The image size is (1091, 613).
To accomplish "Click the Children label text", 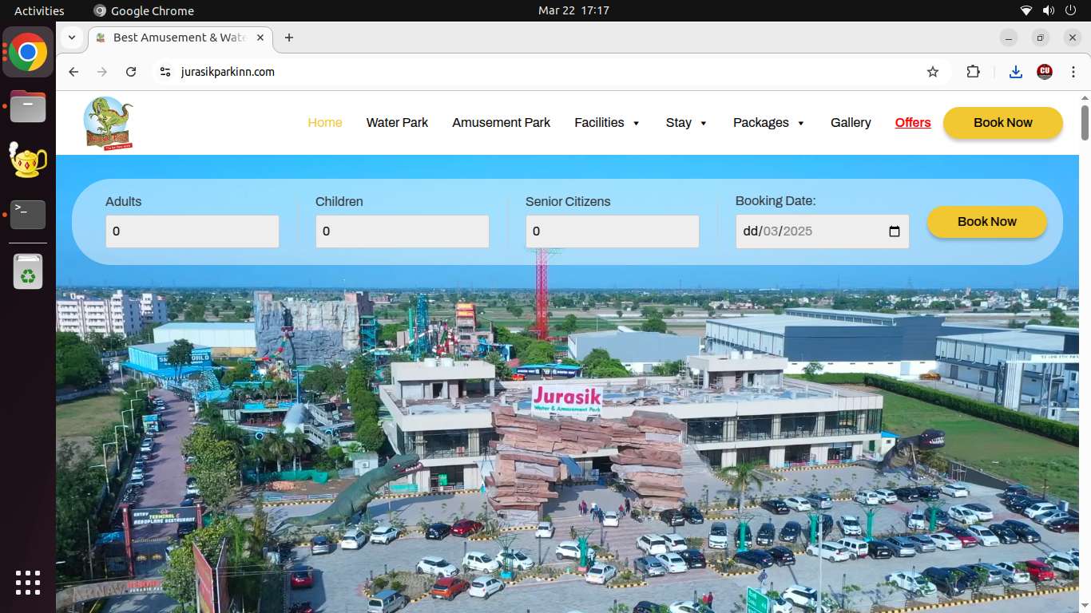I will click(339, 202).
